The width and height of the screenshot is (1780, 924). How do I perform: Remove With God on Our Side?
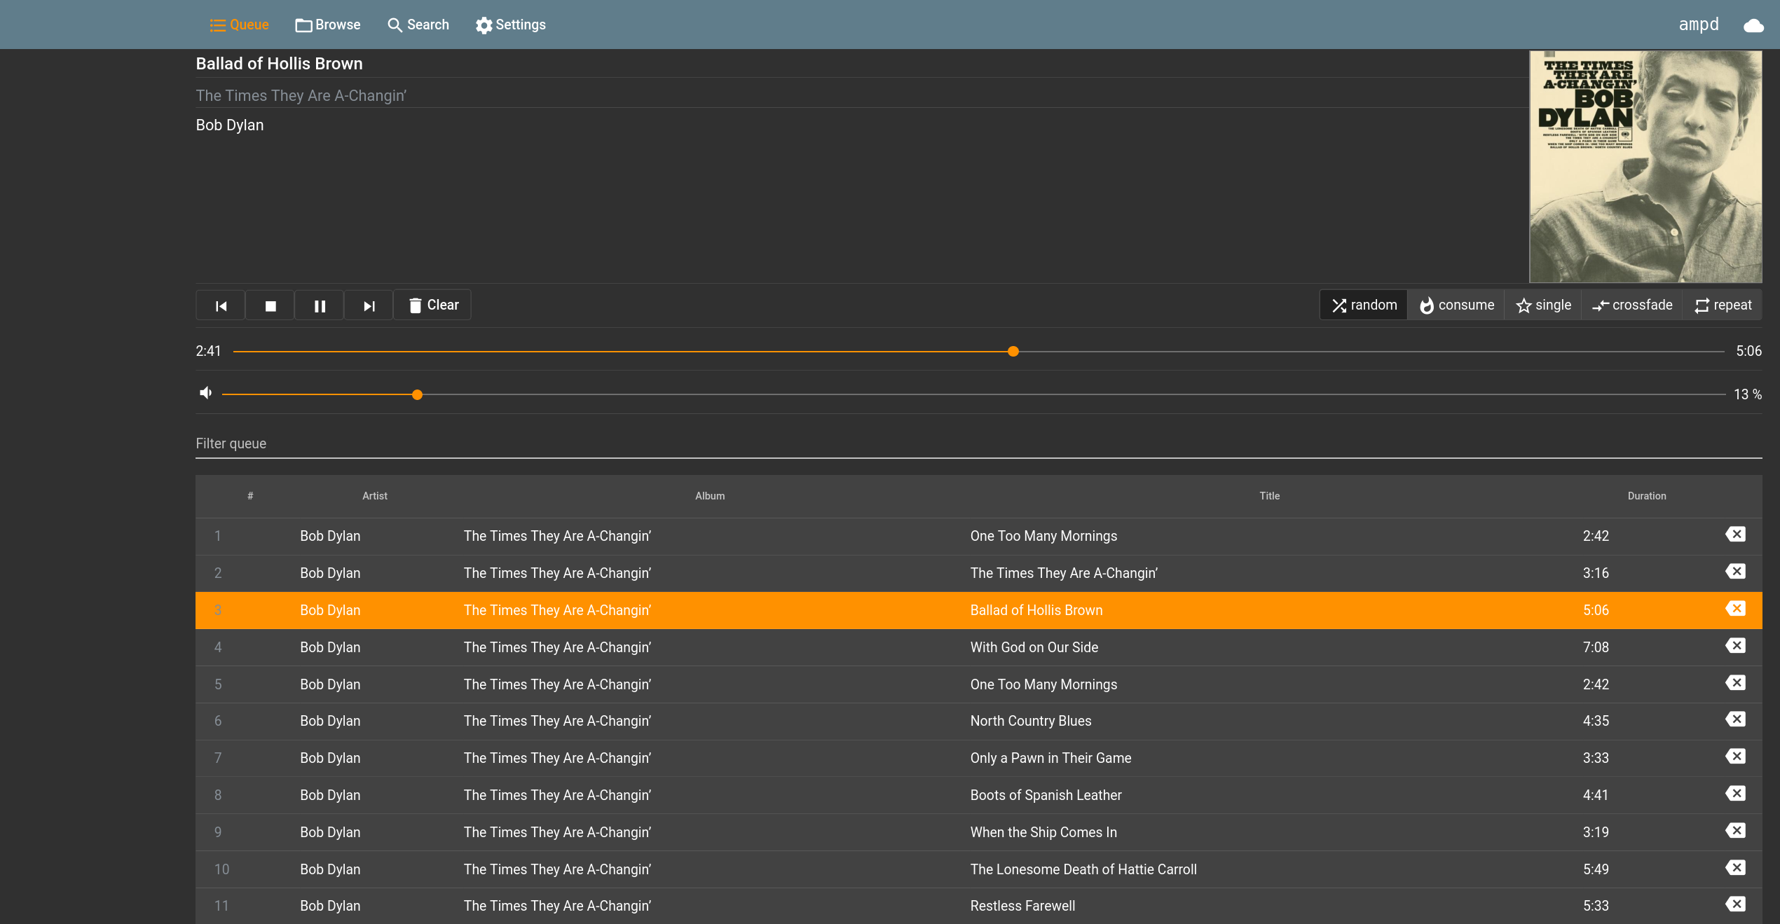(1736, 646)
